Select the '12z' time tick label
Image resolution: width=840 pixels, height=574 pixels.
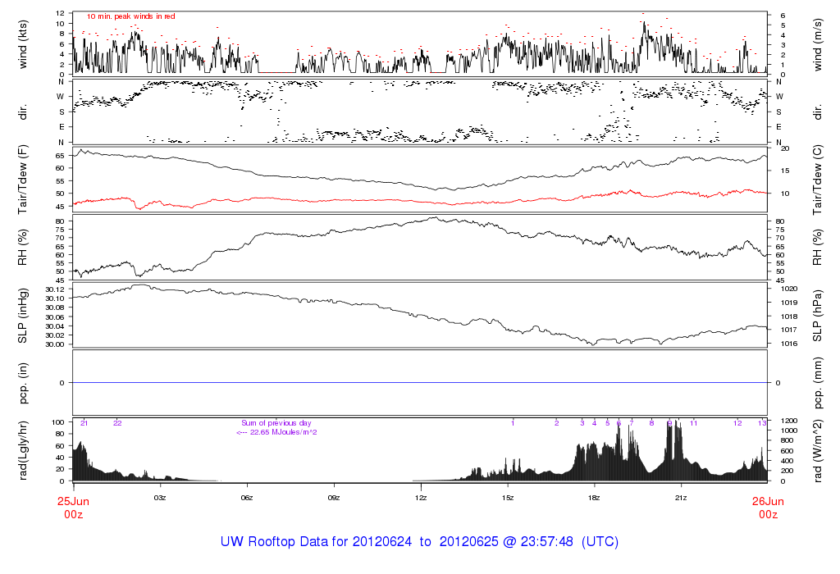(x=421, y=498)
